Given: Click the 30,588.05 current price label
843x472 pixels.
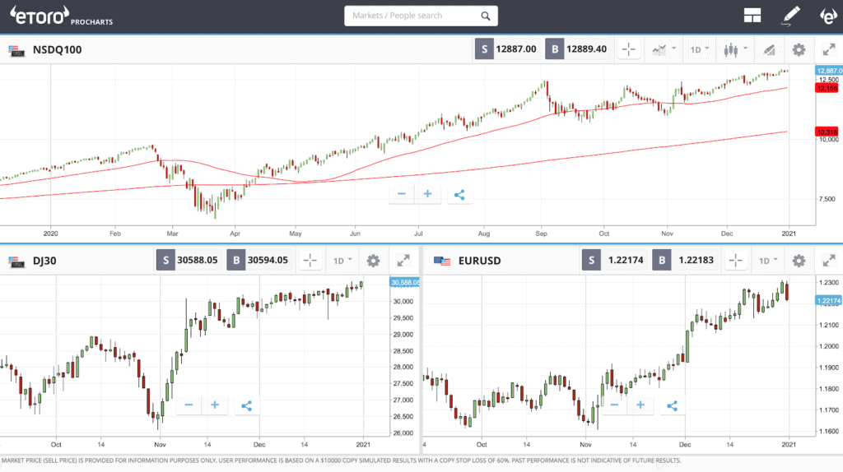Looking at the screenshot, I should [x=404, y=282].
